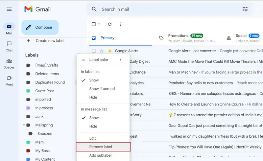Viewport: 263px width, 161px height.
Task: Tick the Google Alerts email checkbox
Action: 94,51
